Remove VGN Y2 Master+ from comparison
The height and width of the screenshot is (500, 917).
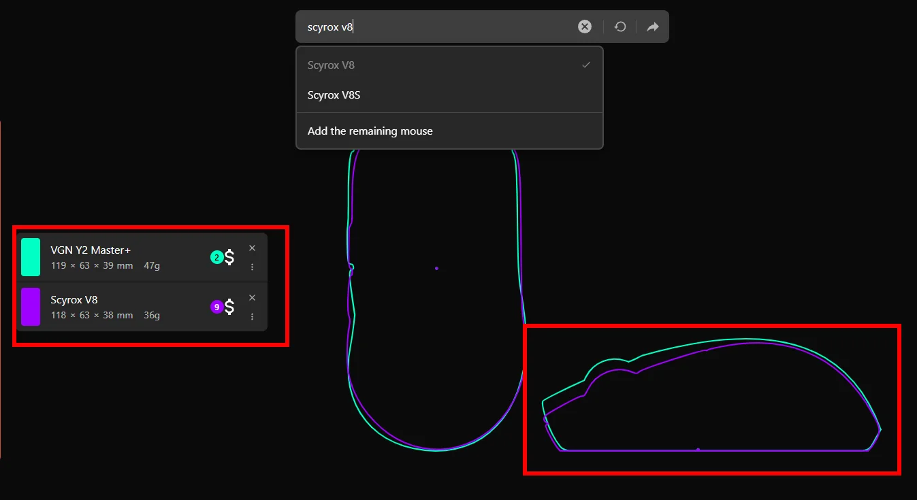click(252, 248)
